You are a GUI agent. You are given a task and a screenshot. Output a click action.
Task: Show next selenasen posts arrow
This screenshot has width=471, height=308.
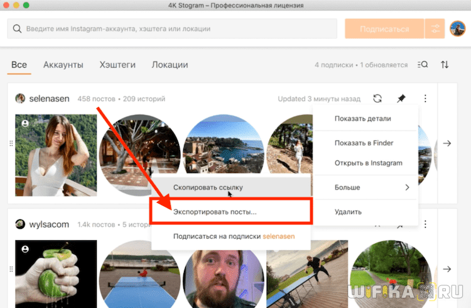447,143
